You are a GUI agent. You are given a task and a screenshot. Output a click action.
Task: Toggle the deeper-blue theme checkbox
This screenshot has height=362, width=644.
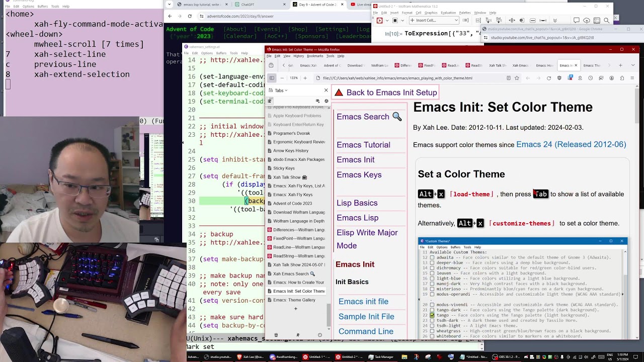coord(432,262)
